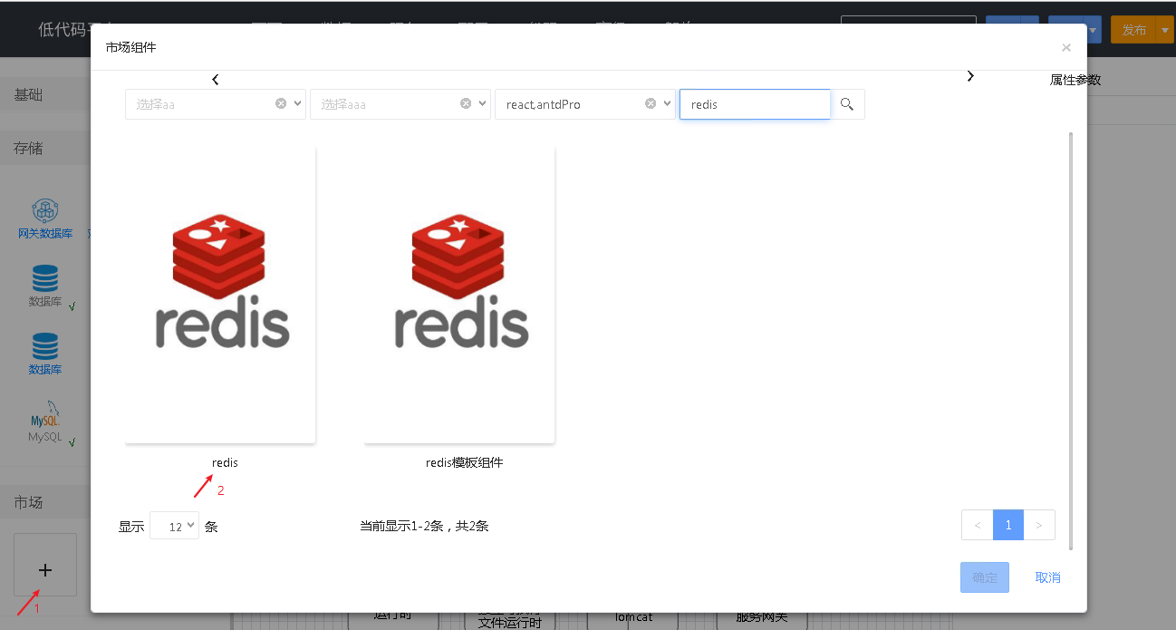
Task: Click the next page arrow
Action: 1039,525
